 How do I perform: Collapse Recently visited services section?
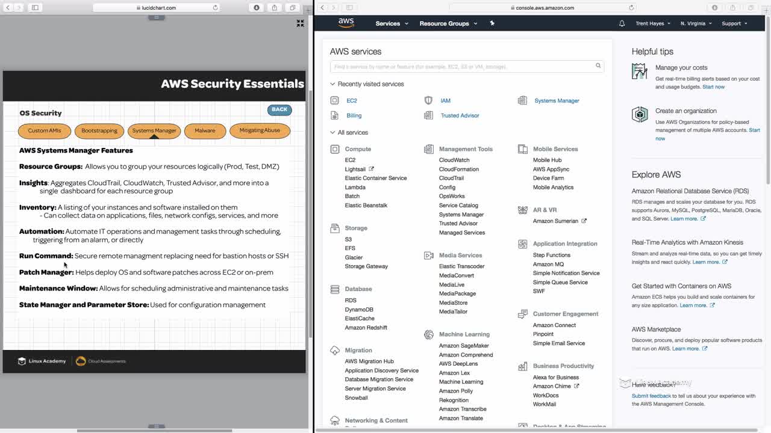pyautogui.click(x=332, y=84)
